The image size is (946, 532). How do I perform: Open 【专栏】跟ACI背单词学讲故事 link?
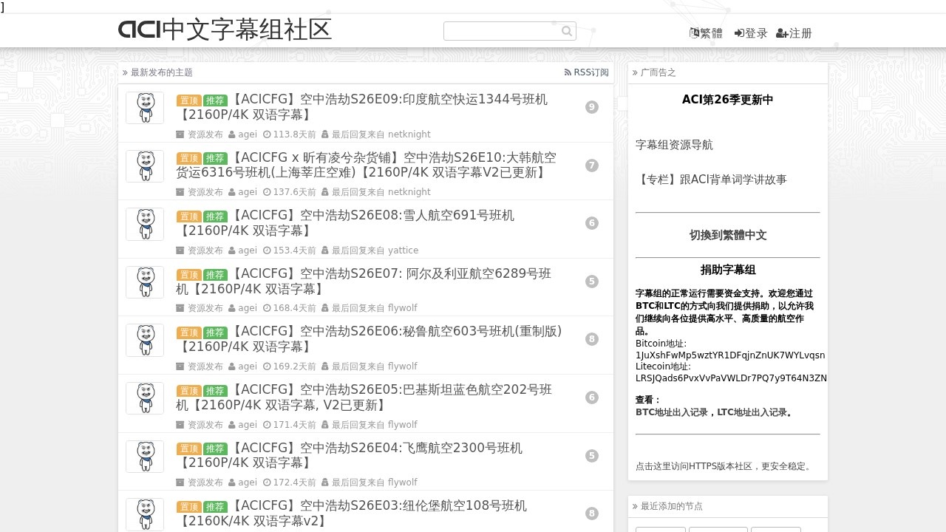click(x=711, y=180)
